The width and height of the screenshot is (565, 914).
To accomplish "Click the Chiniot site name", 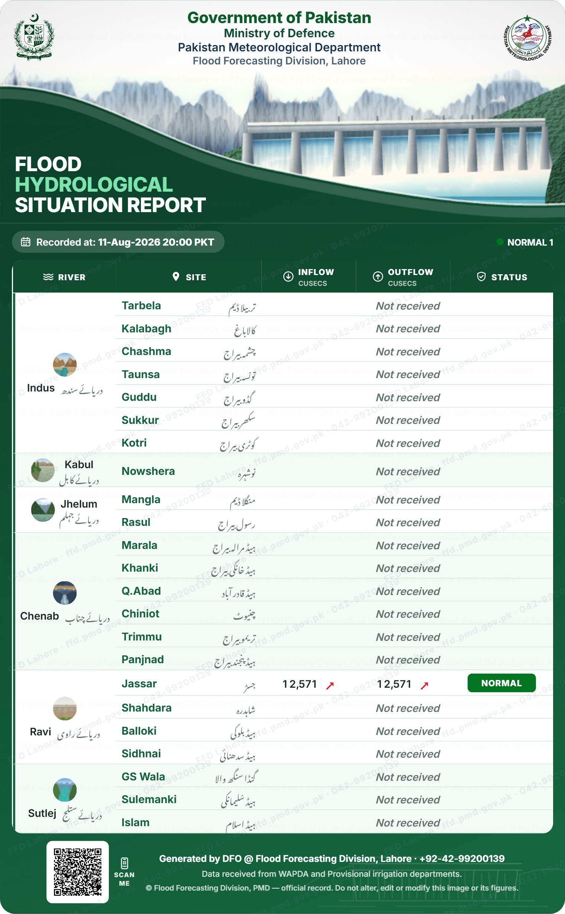I will pos(141,614).
